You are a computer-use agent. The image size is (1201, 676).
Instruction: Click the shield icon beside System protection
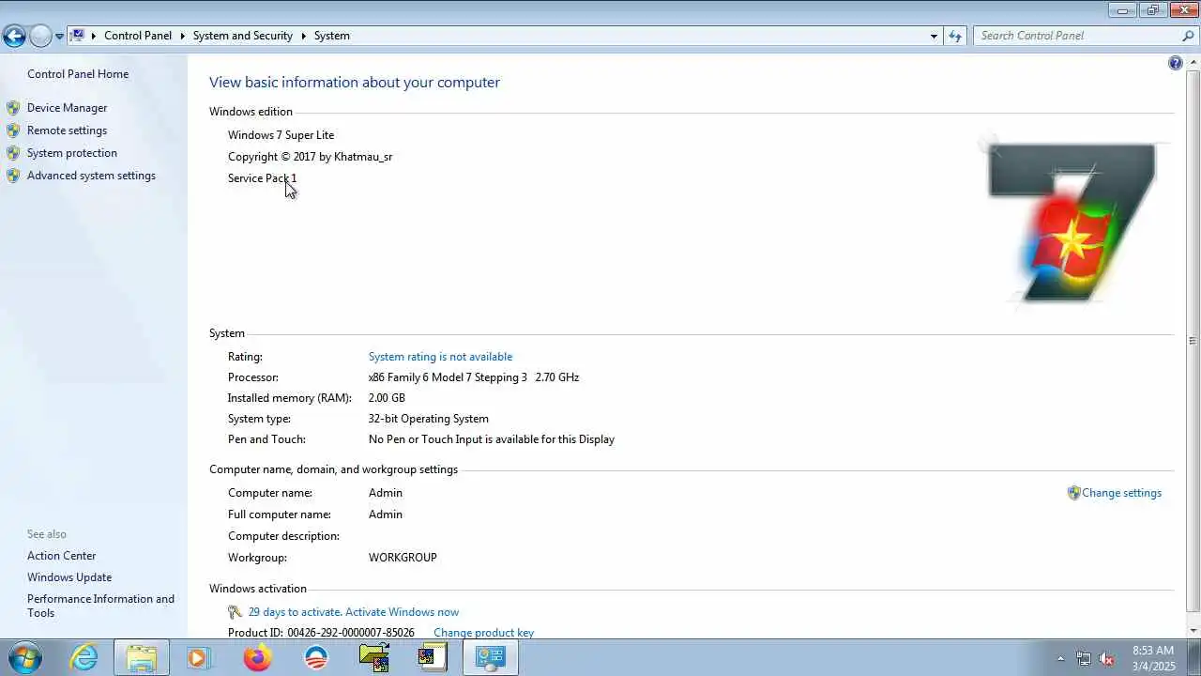click(x=13, y=153)
